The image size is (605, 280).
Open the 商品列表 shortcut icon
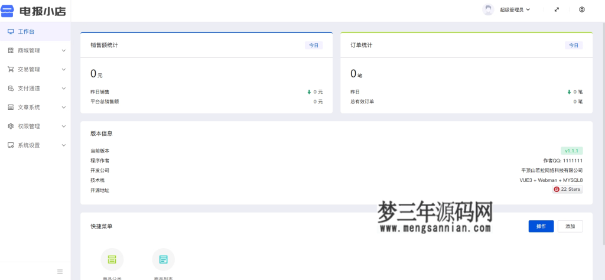pyautogui.click(x=164, y=259)
